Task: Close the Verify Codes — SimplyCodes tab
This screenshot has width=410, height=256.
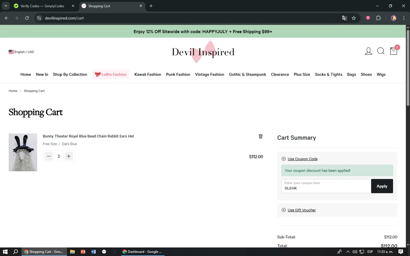Action: pyautogui.click(x=73, y=6)
